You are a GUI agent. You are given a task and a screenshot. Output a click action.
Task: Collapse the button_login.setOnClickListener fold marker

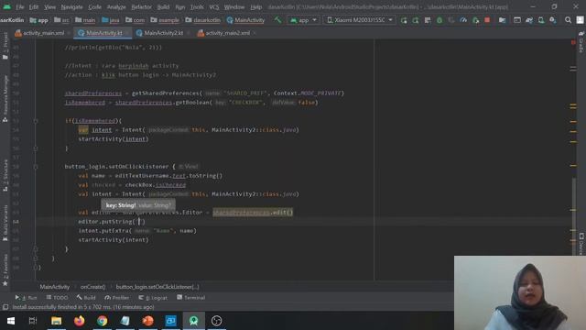(36, 167)
